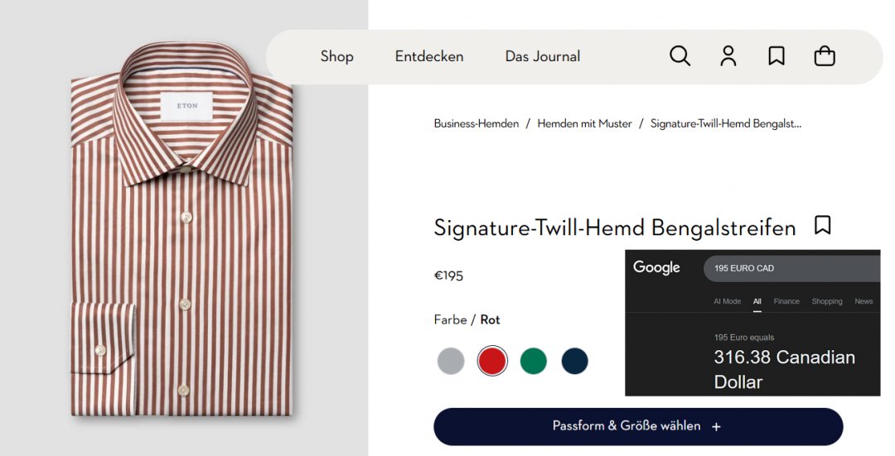Go to Business-Hemden breadcrumb
895x456 pixels.
(x=477, y=123)
